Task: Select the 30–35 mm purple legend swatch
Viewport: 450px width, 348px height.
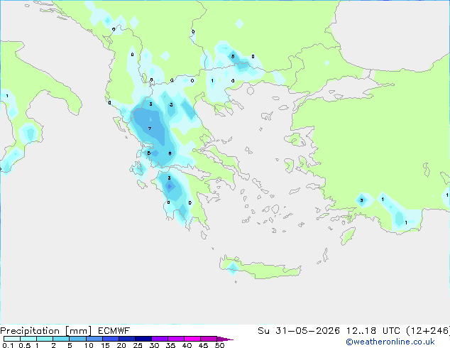Action: pos(160,339)
